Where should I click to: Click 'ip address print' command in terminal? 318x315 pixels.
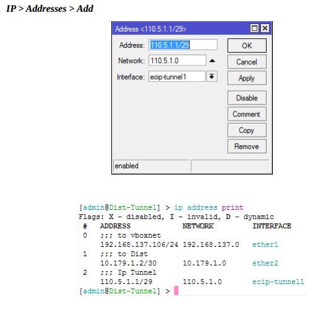(x=208, y=207)
